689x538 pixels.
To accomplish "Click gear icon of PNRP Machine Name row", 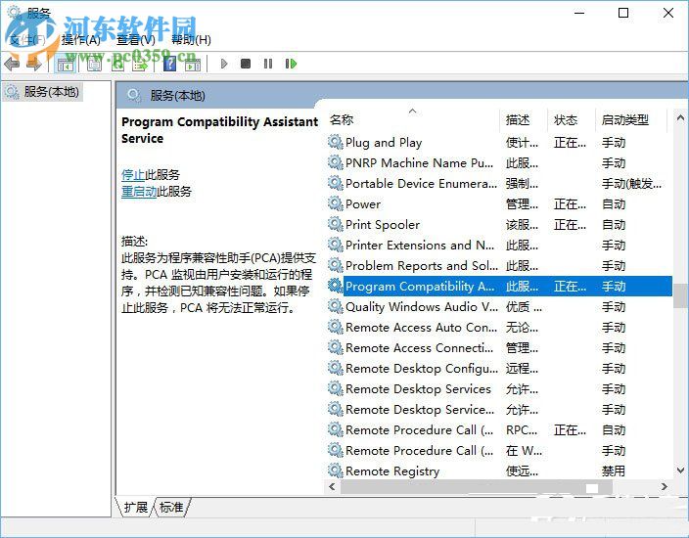I will (336, 163).
